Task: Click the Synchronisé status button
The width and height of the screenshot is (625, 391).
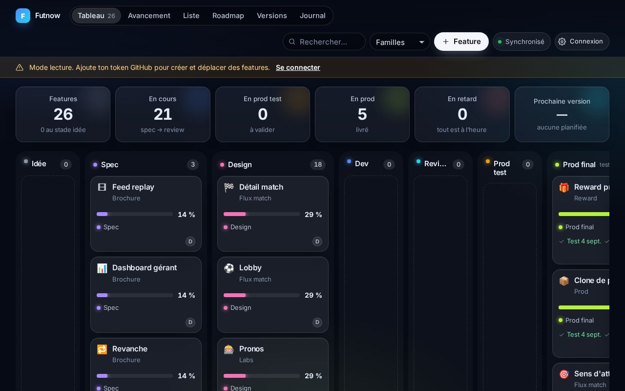Action: 521,42
